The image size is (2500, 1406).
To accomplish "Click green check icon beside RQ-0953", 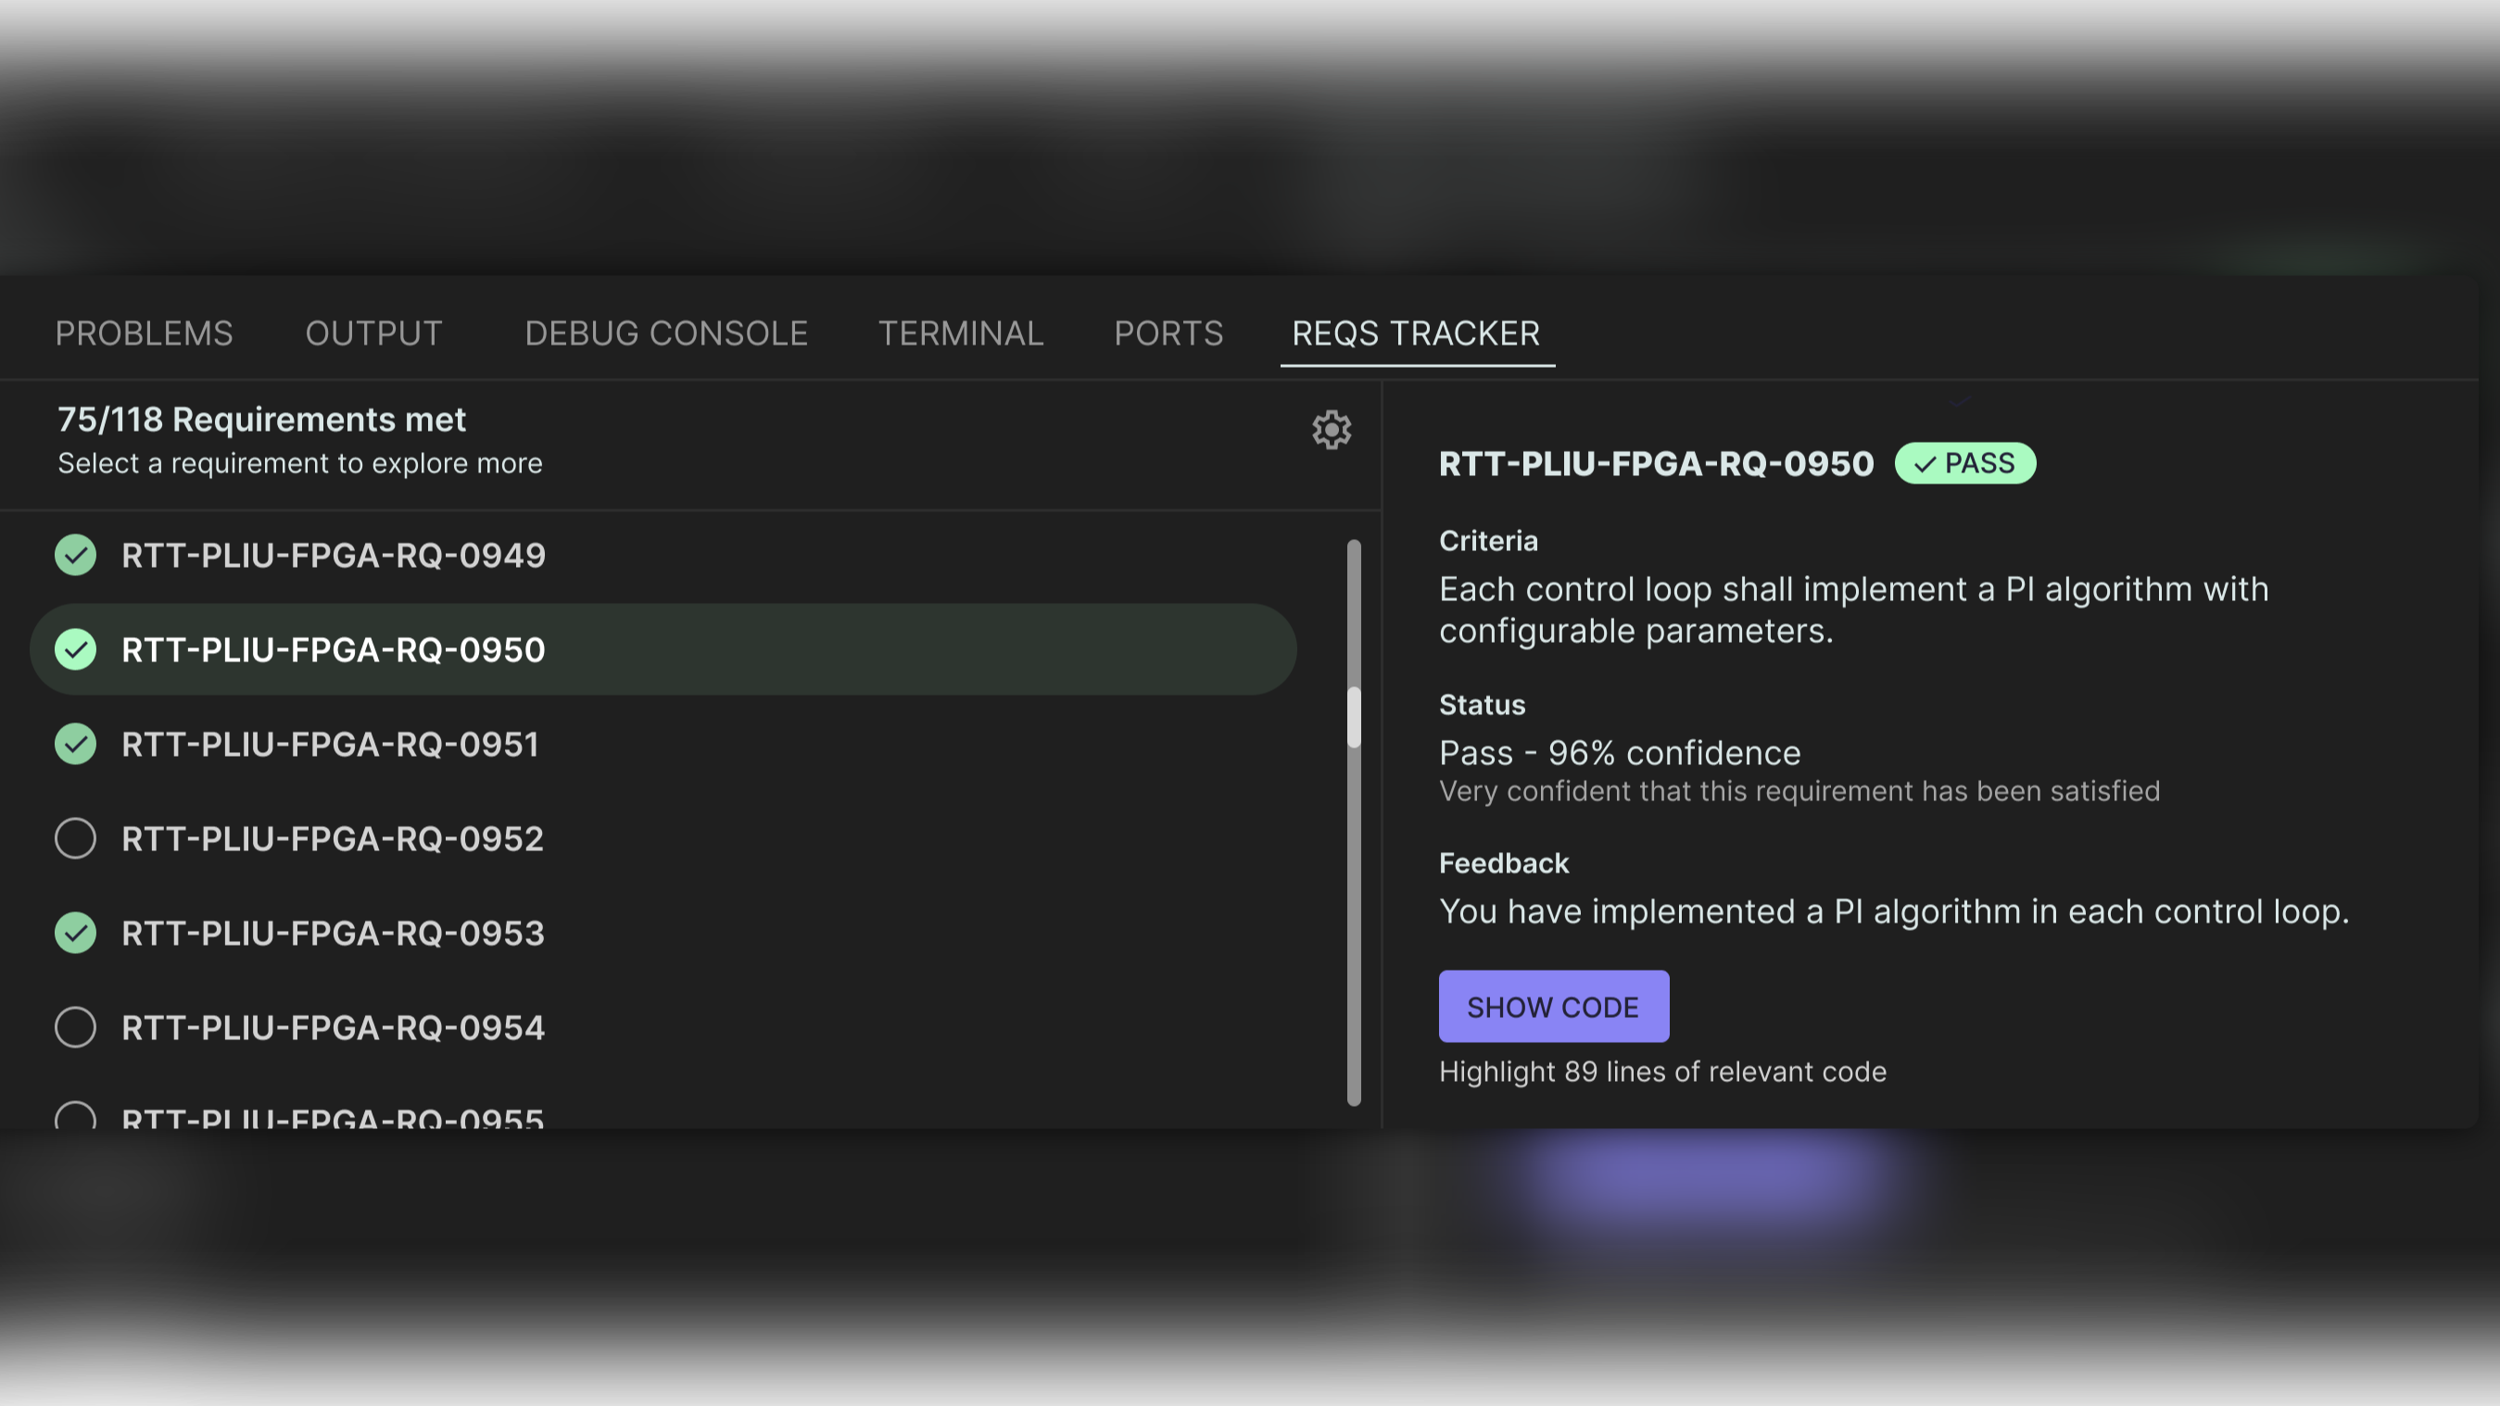I will point(76,933).
